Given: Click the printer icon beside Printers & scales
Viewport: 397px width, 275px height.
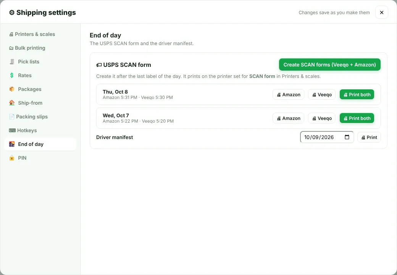Looking at the screenshot, I should coord(11,34).
